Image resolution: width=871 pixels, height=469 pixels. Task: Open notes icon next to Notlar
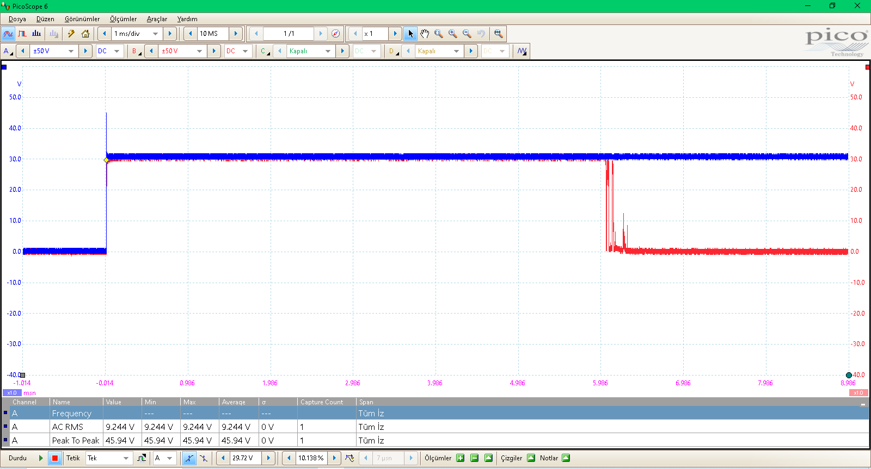point(566,458)
